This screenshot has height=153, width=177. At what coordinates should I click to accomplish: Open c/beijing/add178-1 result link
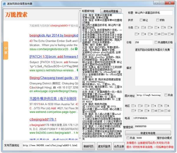tap(43, 119)
